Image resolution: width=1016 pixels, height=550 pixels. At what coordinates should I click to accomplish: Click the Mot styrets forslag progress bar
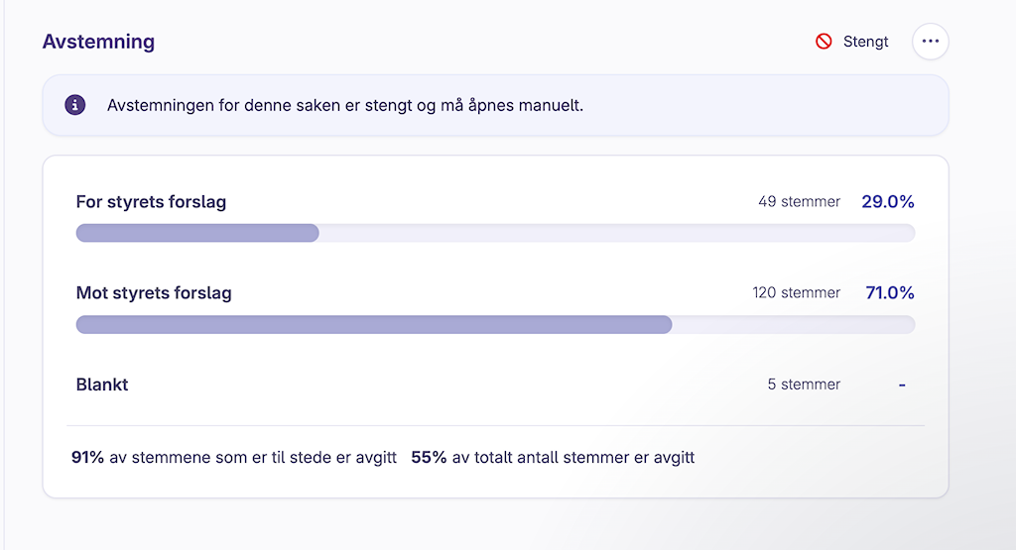(x=496, y=324)
